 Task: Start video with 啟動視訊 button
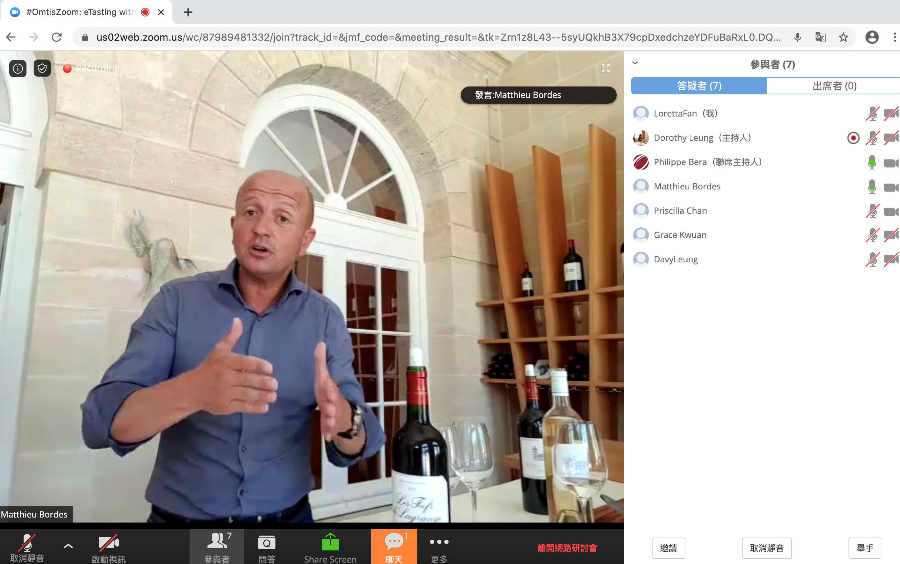tap(108, 547)
